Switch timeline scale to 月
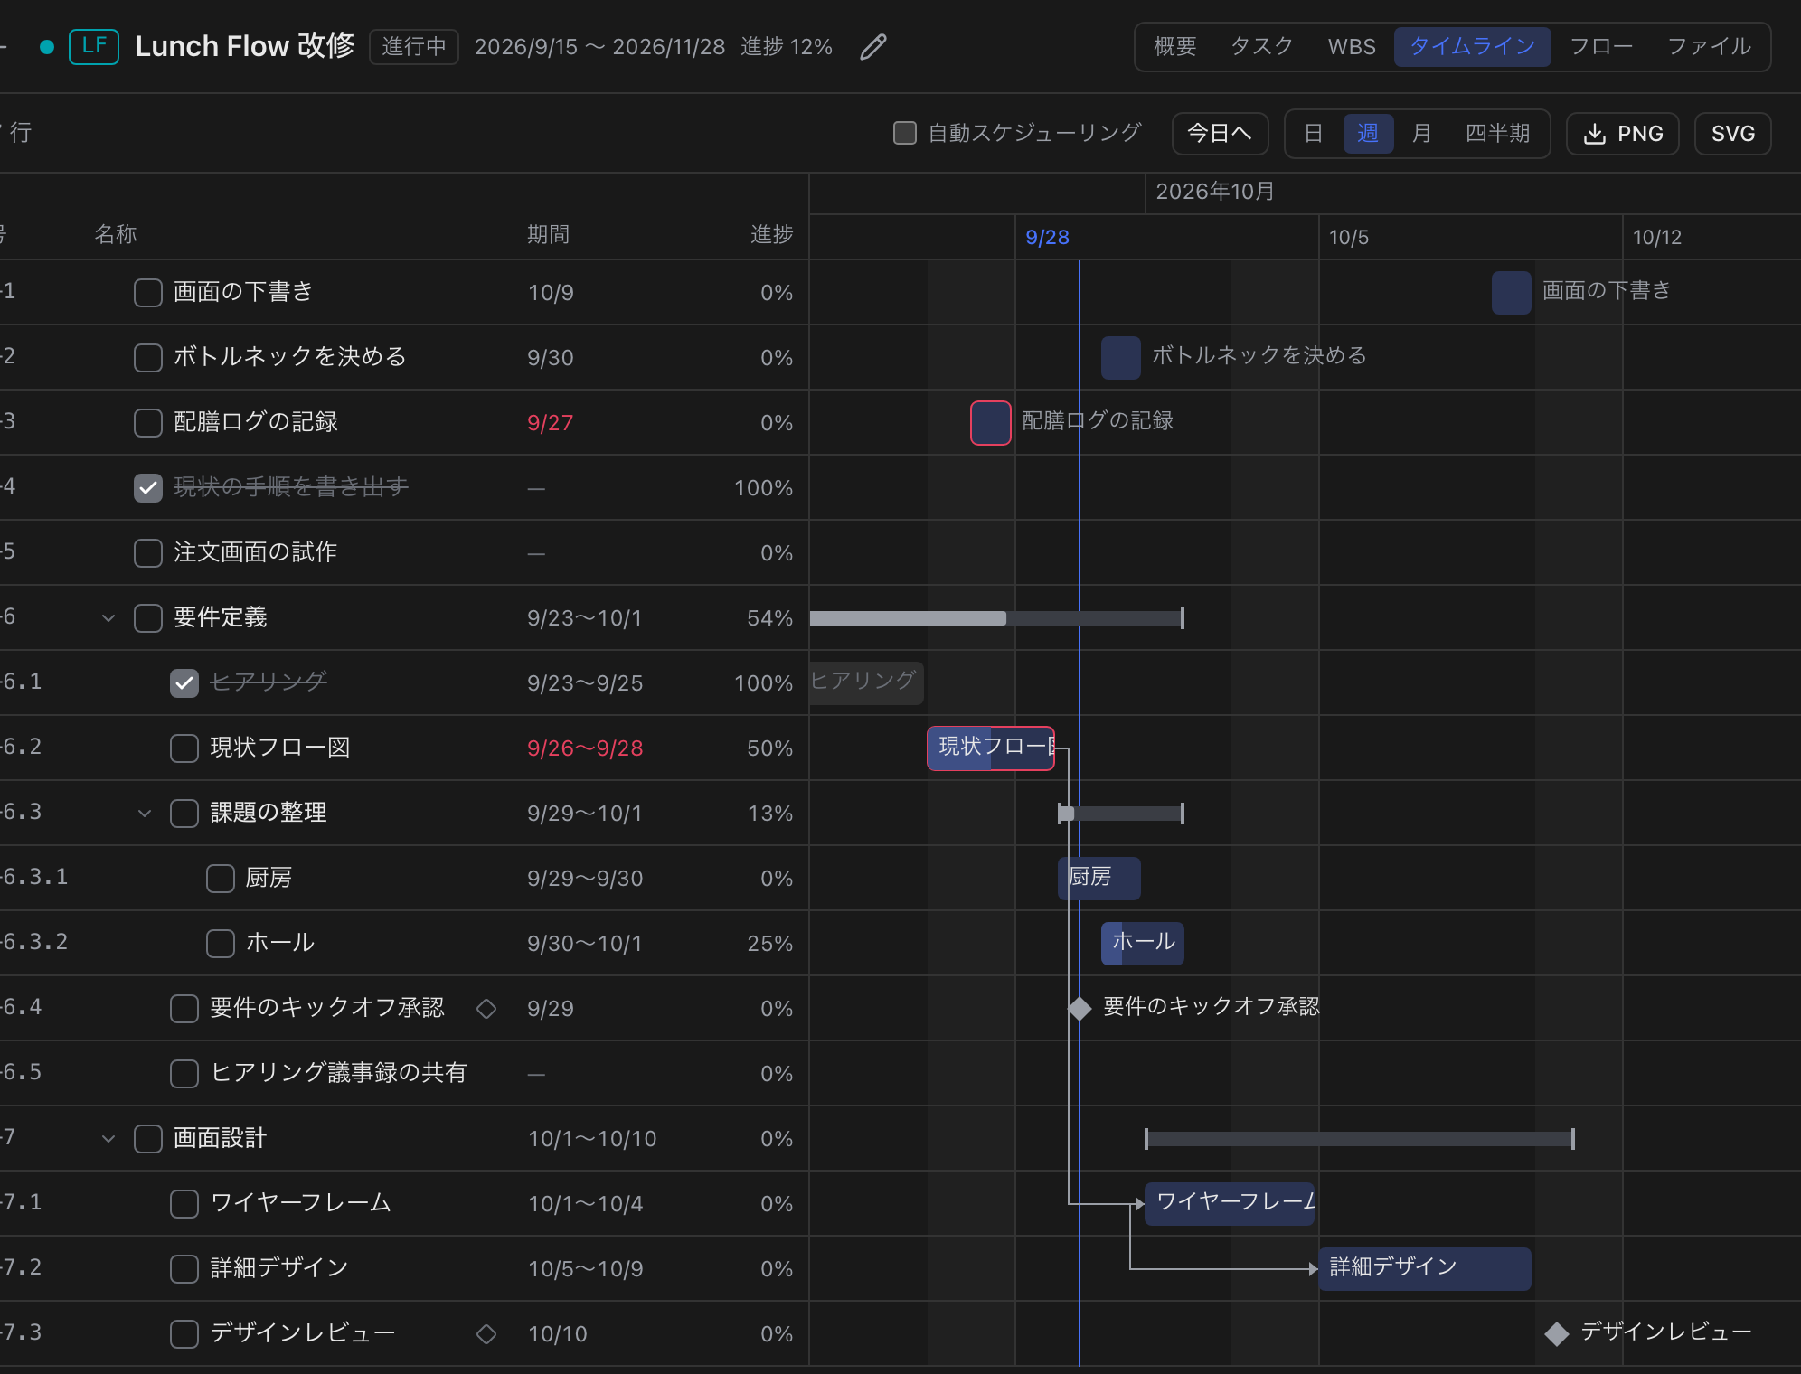The image size is (1801, 1374). [1421, 134]
